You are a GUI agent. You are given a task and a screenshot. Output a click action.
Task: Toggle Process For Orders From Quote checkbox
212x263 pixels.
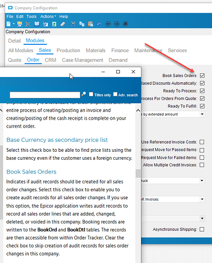click(x=202, y=99)
